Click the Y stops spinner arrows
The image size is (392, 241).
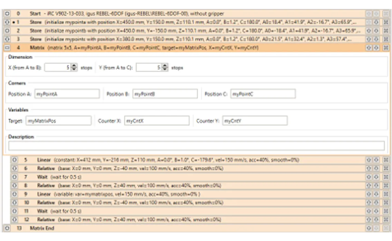[x=165, y=68]
